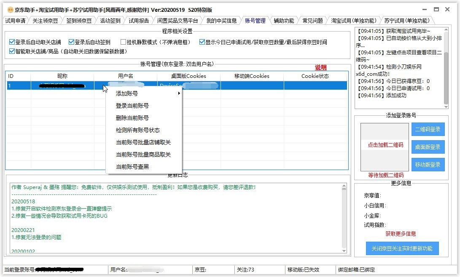Click the 昵称 column header
The height and width of the screenshot is (277, 460).
click(x=62, y=76)
